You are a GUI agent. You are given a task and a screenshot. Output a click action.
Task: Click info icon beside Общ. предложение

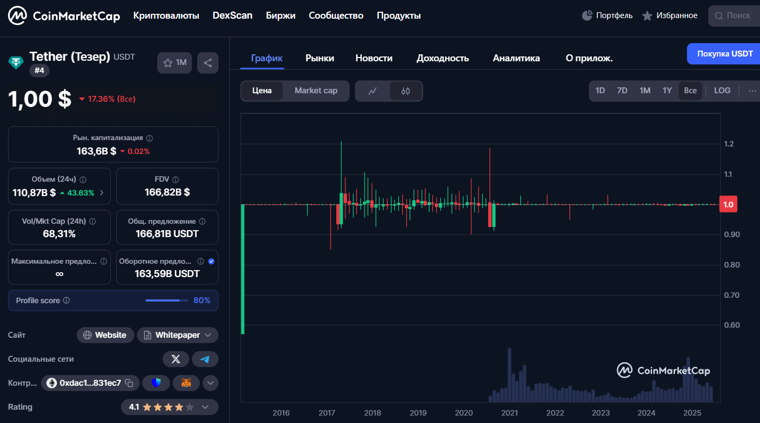[203, 221]
